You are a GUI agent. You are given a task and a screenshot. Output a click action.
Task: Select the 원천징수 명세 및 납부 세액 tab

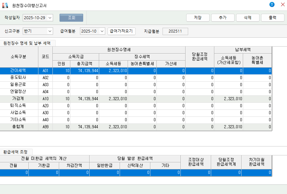[27, 43]
